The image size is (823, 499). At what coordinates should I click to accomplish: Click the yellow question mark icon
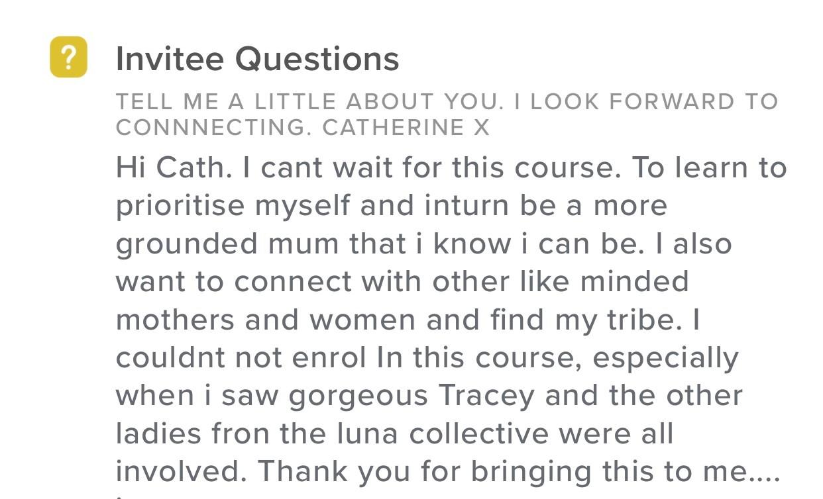(x=69, y=57)
